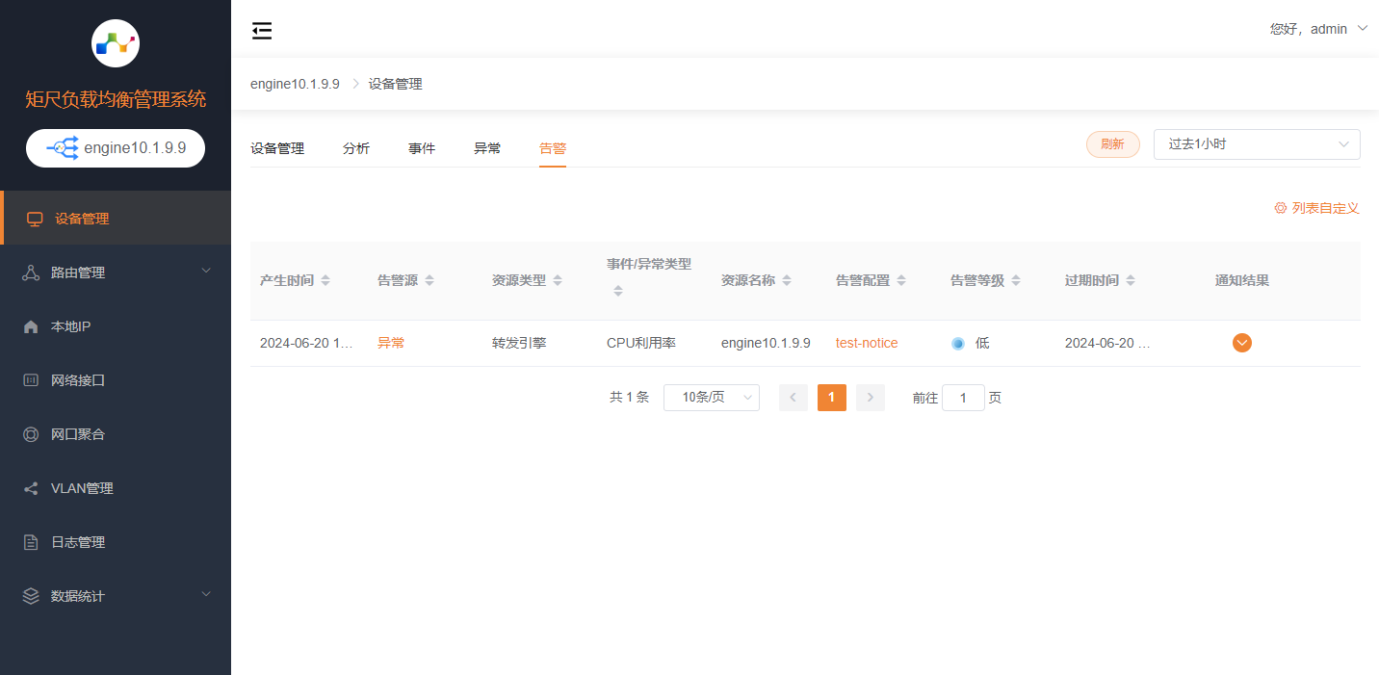Switch to the 分析 tab
Screen dimensions: 1379x675
(356, 148)
